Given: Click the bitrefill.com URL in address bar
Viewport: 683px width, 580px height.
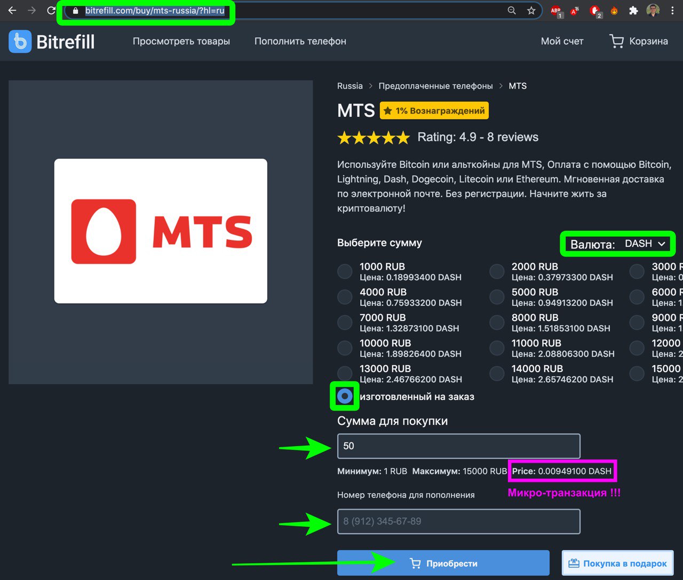Looking at the screenshot, I should [x=155, y=11].
